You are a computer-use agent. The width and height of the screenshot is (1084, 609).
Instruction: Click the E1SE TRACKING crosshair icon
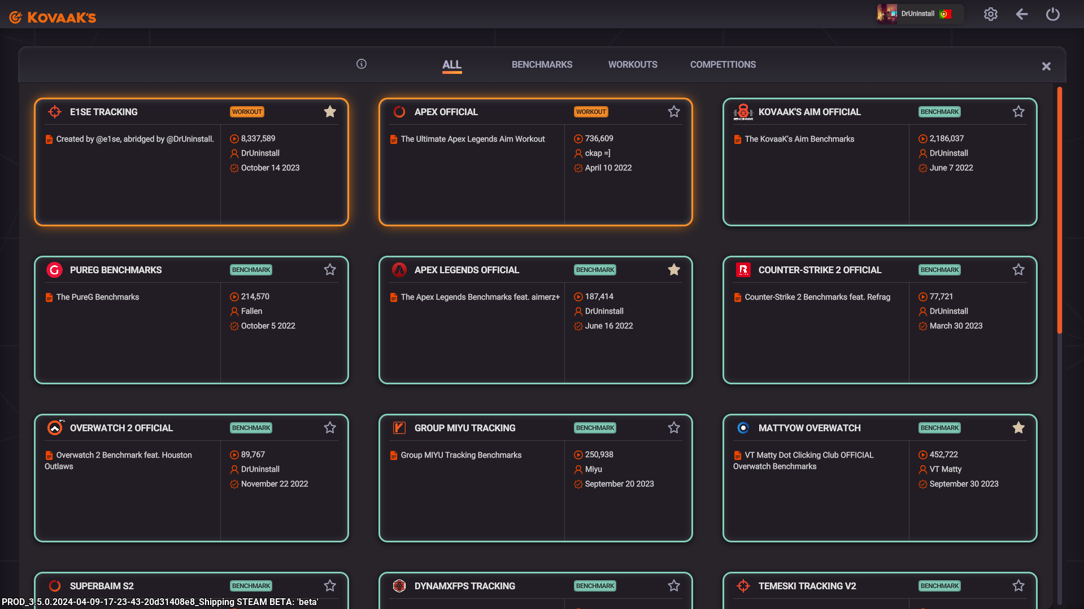coord(55,112)
